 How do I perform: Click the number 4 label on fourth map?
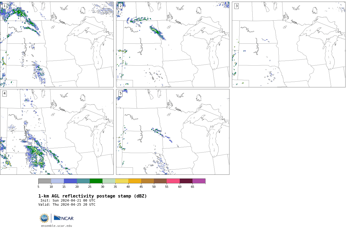pos(4,93)
